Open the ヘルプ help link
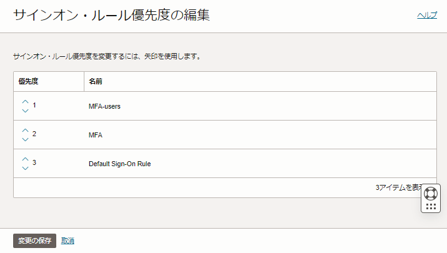447x253 pixels. [427, 16]
